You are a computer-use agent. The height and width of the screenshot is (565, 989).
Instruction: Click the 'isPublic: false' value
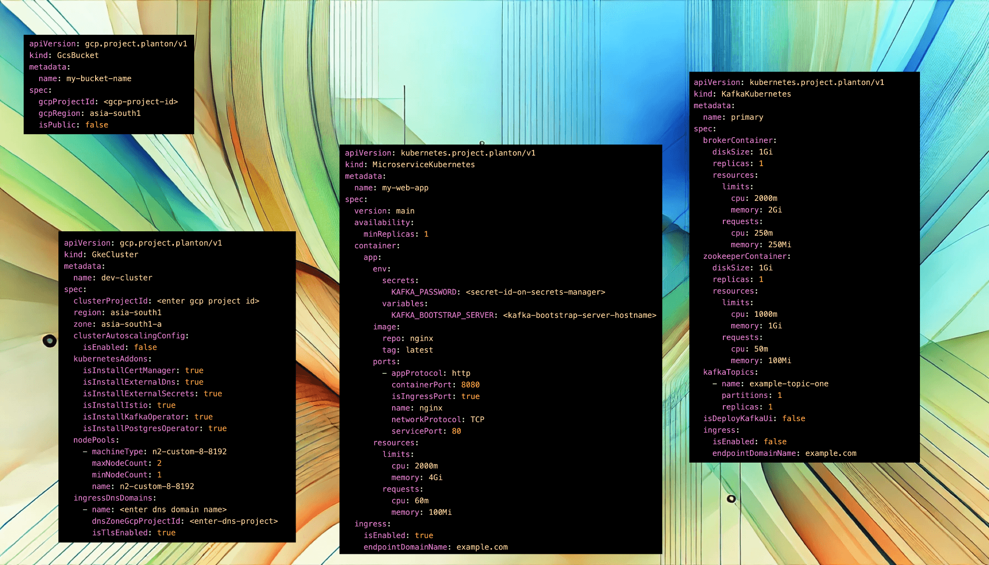tap(97, 125)
